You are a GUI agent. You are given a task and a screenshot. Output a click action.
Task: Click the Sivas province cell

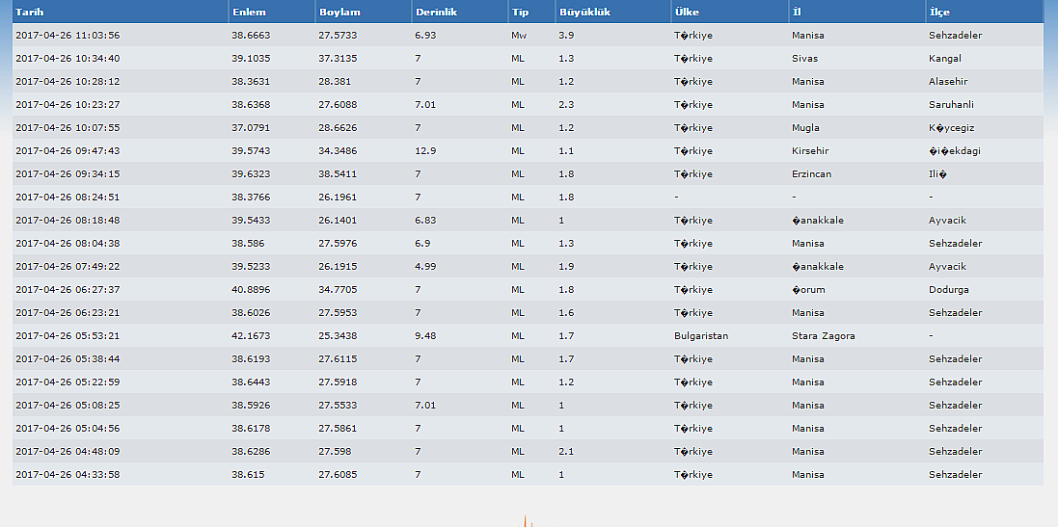pos(804,58)
